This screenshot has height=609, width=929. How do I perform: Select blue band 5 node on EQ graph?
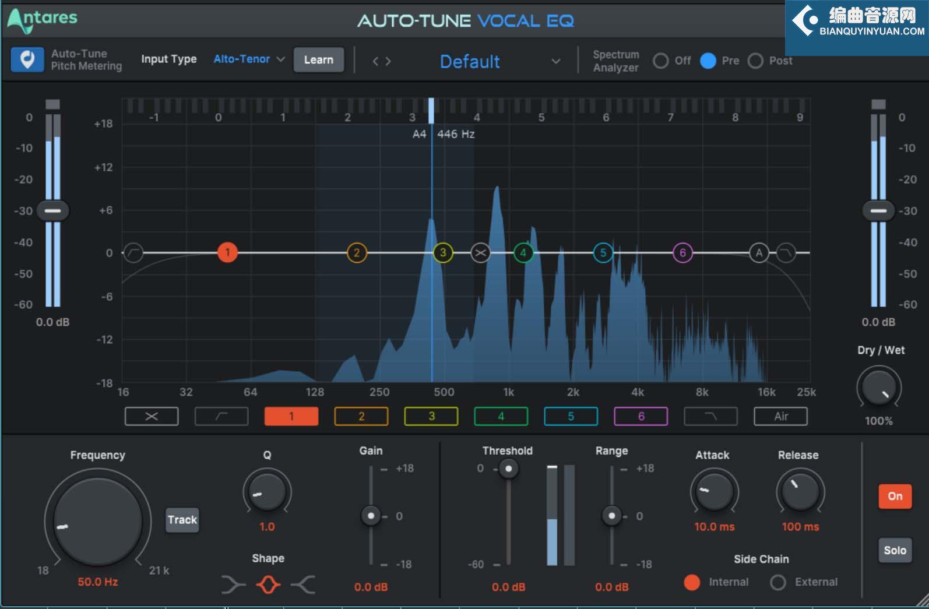(x=603, y=253)
